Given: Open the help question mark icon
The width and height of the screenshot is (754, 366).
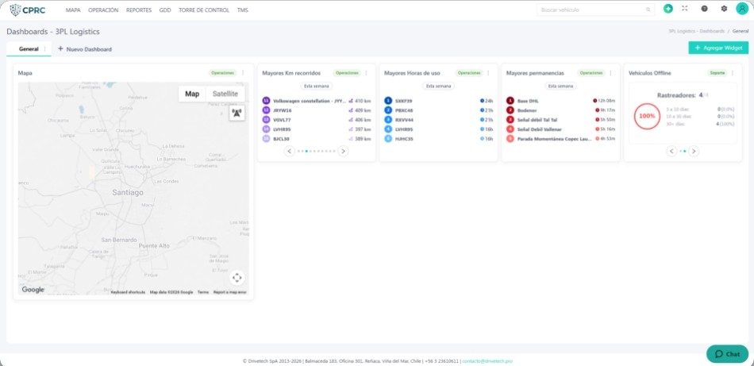Looking at the screenshot, I should click(x=705, y=9).
